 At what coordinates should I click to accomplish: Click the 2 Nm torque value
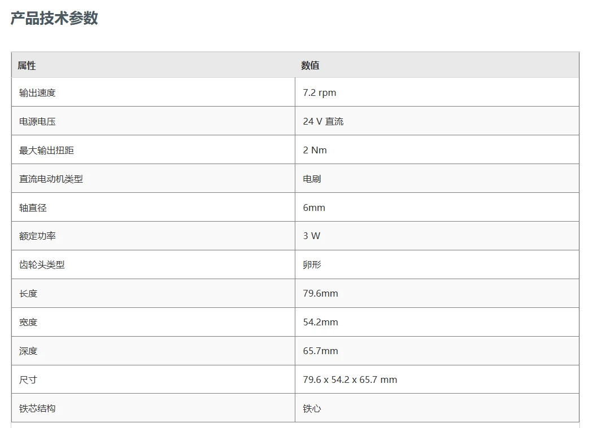(315, 150)
